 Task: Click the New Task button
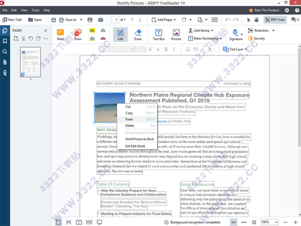point(12,20)
